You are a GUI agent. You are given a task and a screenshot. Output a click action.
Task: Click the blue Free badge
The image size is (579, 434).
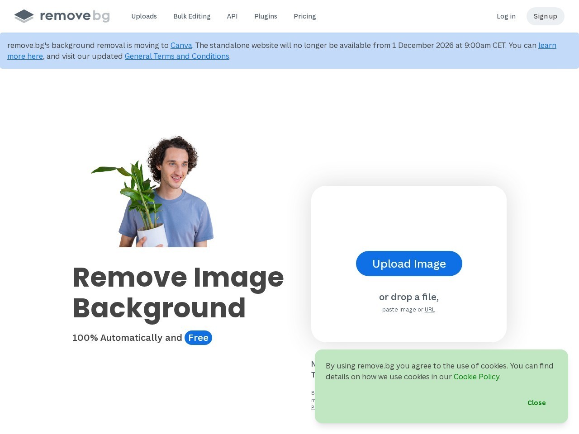point(198,338)
